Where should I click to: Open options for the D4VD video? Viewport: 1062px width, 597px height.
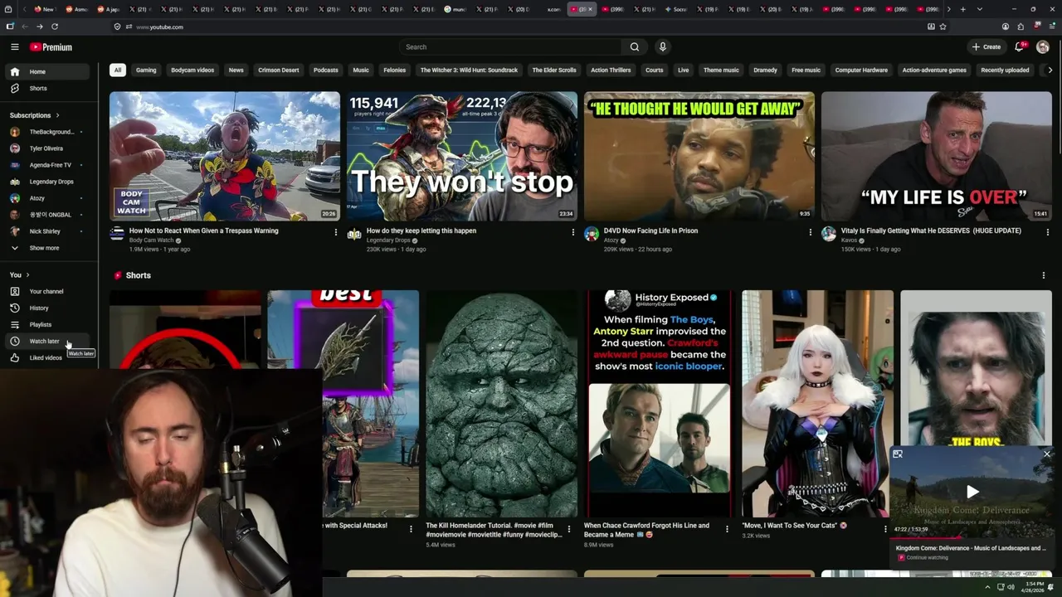point(810,232)
